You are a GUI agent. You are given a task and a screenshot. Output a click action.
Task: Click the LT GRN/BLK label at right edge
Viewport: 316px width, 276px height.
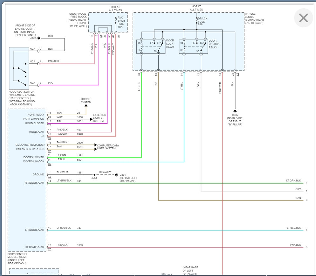coord(294,180)
